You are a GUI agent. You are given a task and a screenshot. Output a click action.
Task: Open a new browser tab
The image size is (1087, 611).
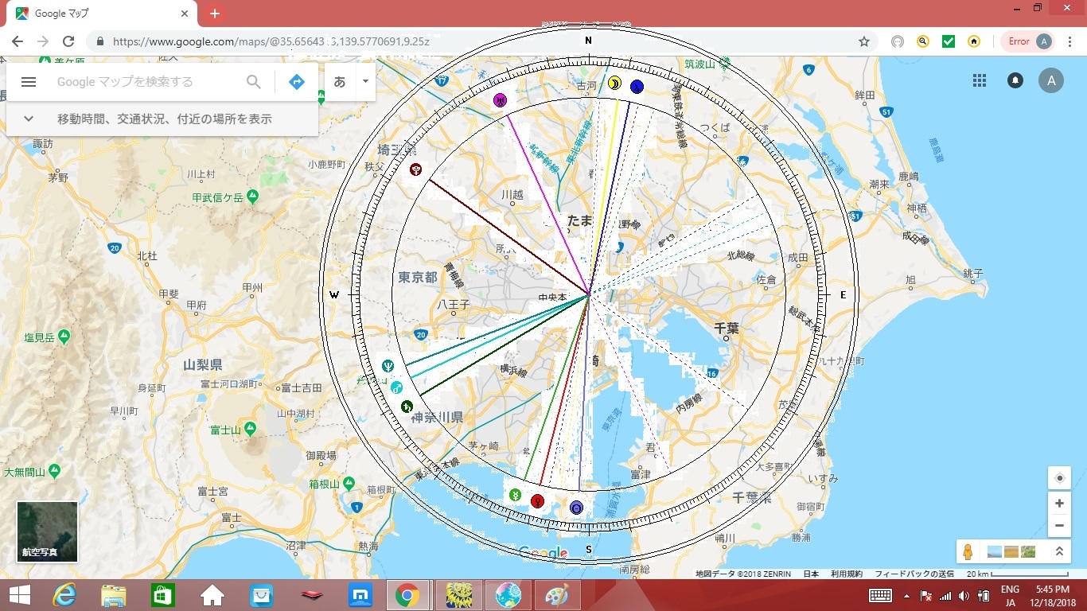[214, 14]
